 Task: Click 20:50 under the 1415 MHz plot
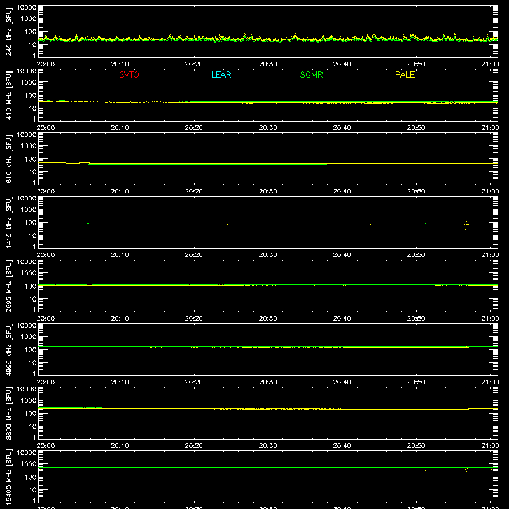[416, 255]
